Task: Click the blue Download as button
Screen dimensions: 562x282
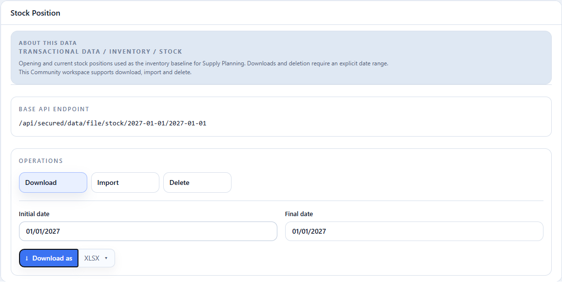Action: click(x=49, y=258)
